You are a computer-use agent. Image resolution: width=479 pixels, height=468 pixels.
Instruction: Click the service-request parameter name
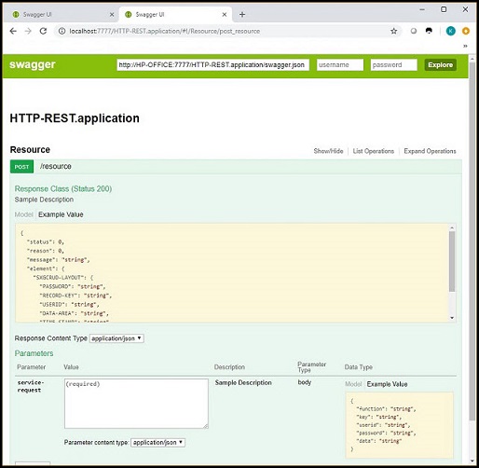click(31, 386)
